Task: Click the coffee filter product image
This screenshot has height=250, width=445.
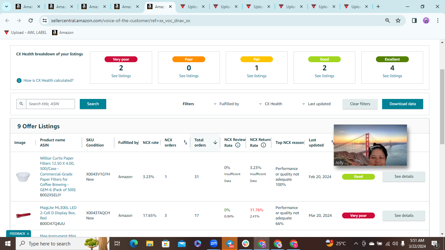Action: (23, 177)
